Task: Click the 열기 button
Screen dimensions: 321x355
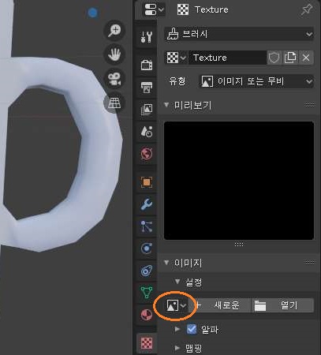Action: (283, 305)
